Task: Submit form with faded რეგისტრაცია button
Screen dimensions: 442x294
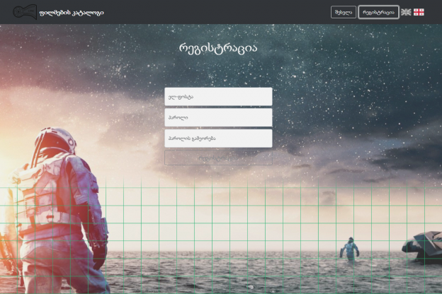Action: [x=218, y=158]
